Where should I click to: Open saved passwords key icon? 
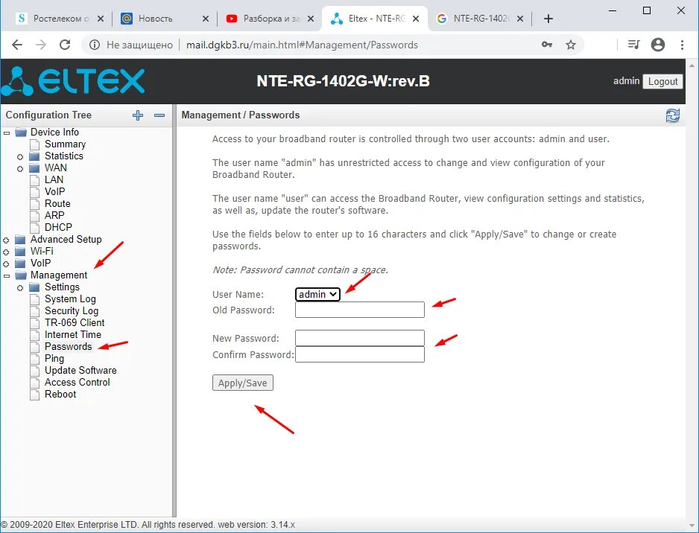point(547,45)
